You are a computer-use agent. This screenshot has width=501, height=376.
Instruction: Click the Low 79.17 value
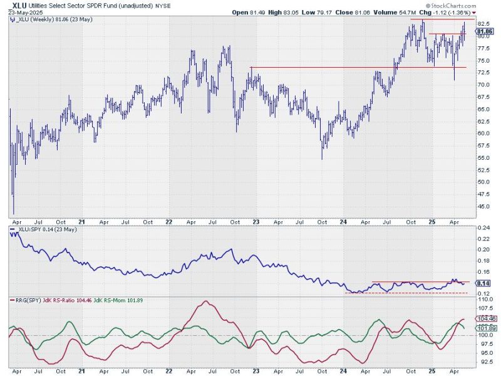point(317,13)
